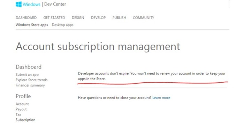
Task: Click the Dashboard sidebar heading
Action: (x=29, y=67)
